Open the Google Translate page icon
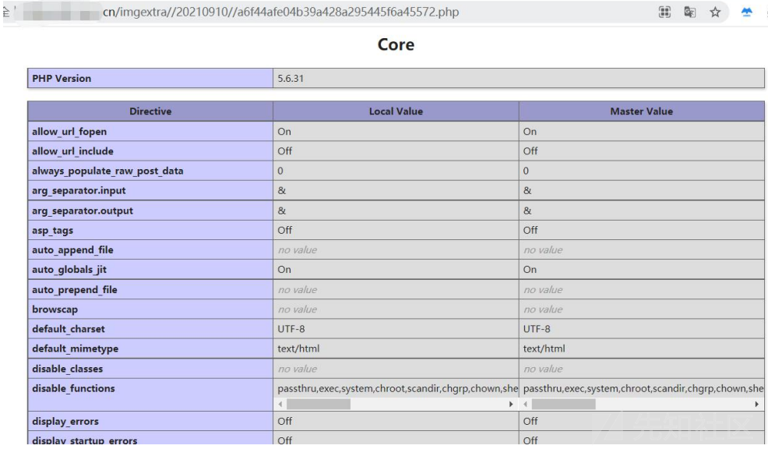The image size is (768, 449). pos(689,12)
